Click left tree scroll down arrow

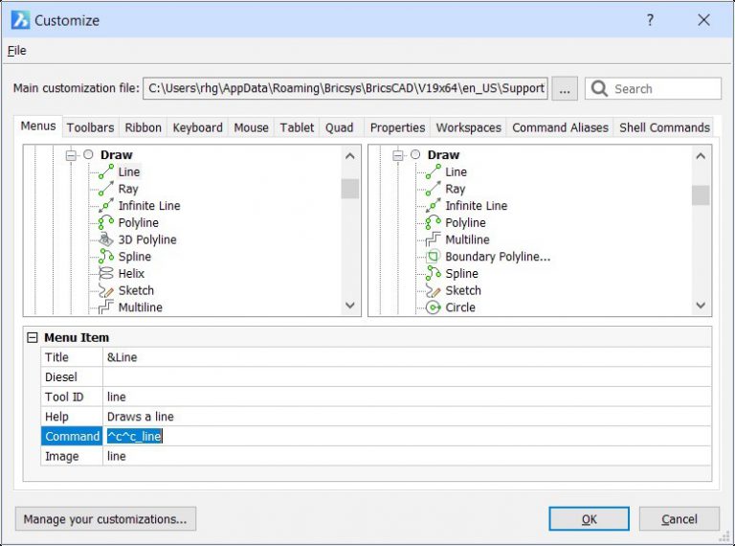349,305
